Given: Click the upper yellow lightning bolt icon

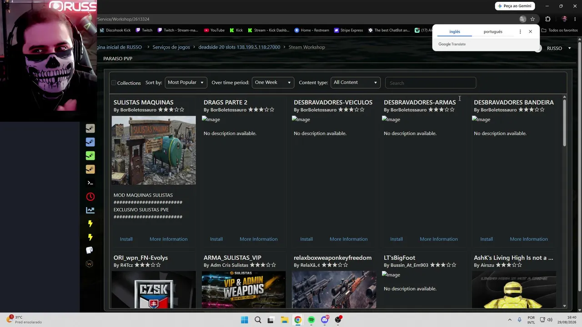Looking at the screenshot, I should (90, 223).
